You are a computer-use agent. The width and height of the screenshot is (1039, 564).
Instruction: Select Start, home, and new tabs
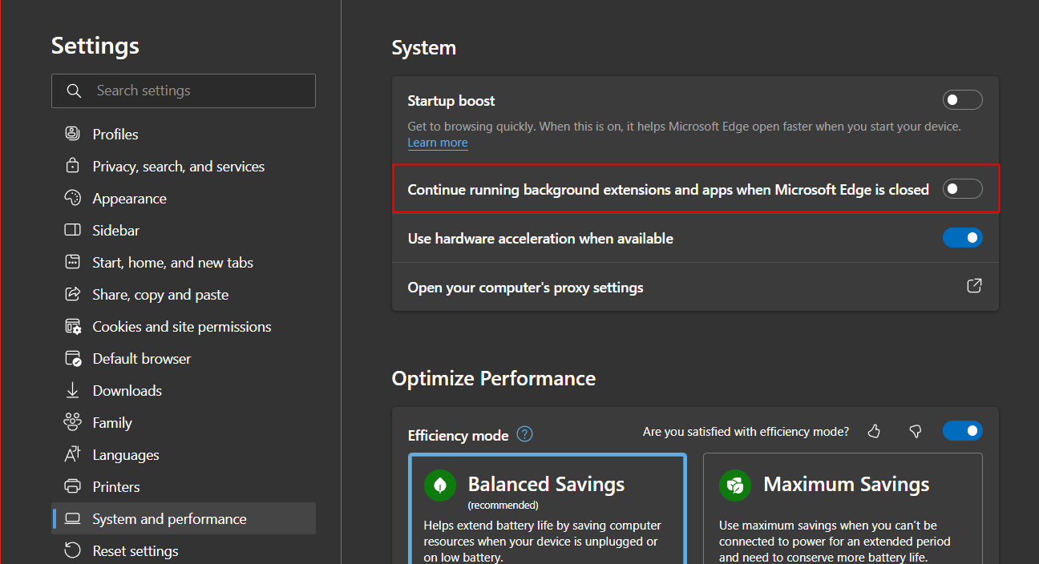[184, 262]
